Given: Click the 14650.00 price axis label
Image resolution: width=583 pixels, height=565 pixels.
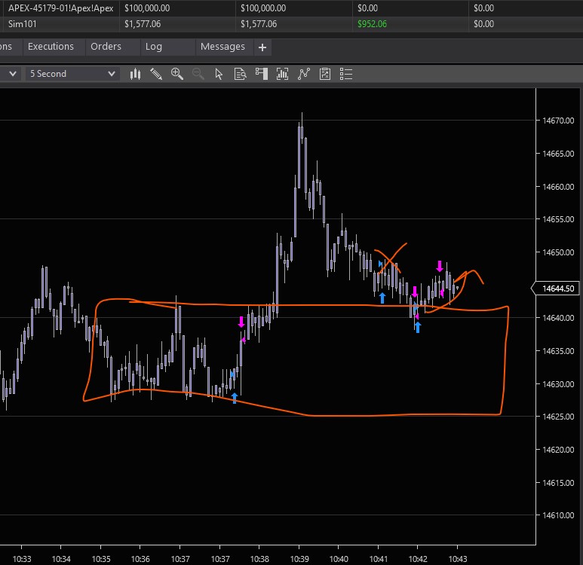Looking at the screenshot, I should click(558, 252).
